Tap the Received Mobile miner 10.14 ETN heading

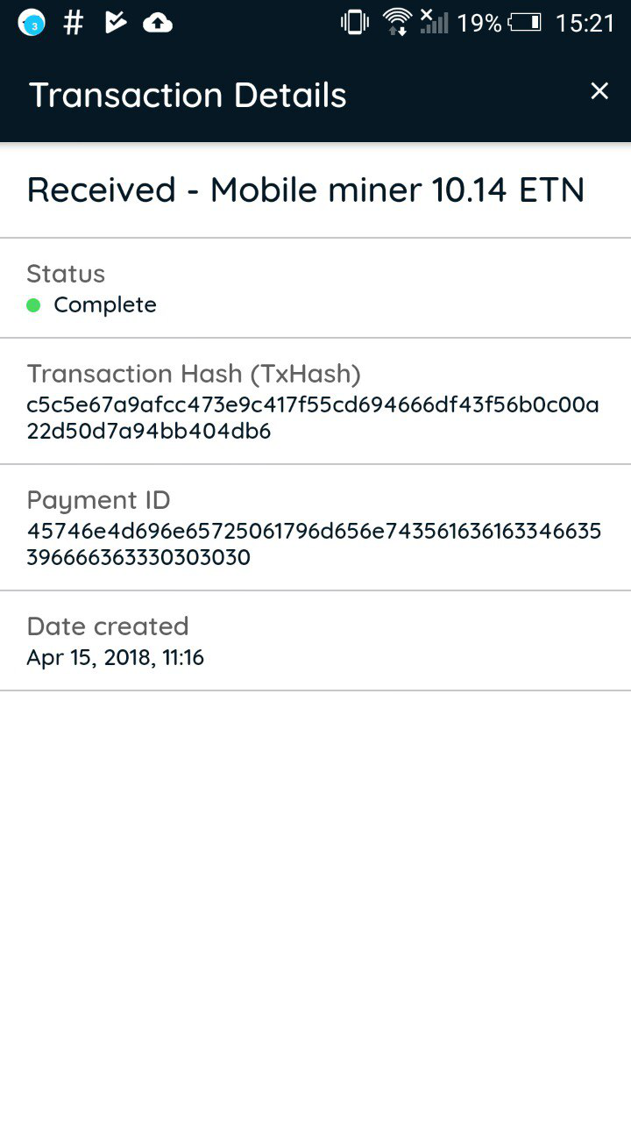tap(305, 190)
